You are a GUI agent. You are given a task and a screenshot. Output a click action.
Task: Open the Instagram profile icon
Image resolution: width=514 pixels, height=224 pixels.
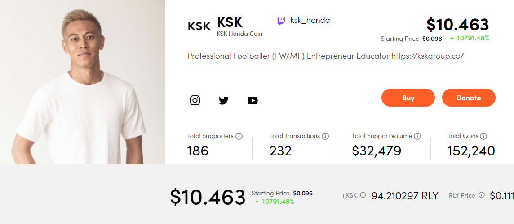click(195, 100)
